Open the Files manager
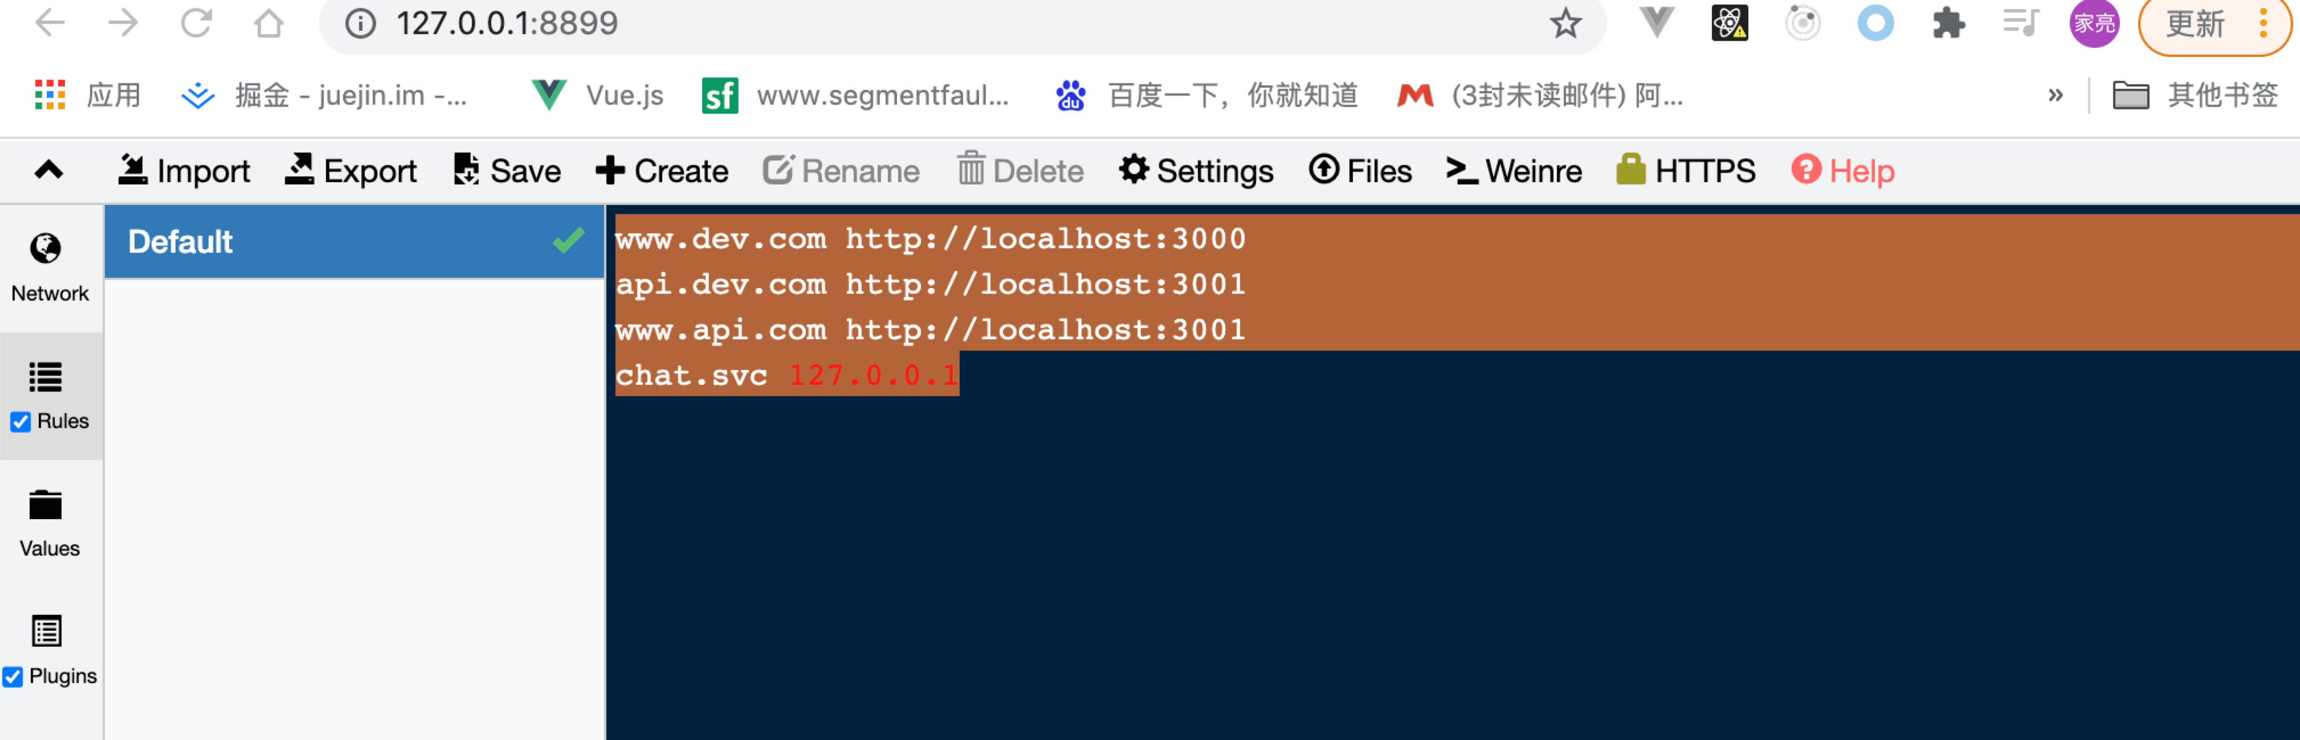 tap(1360, 170)
